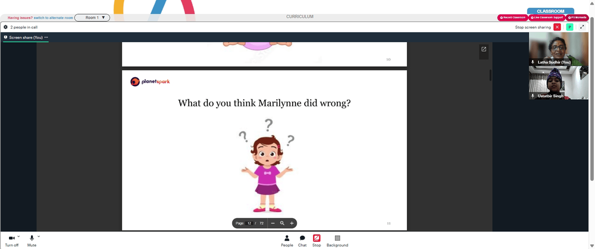Switch to the CURRICULUM tab
The image size is (595, 249).
coord(300,17)
